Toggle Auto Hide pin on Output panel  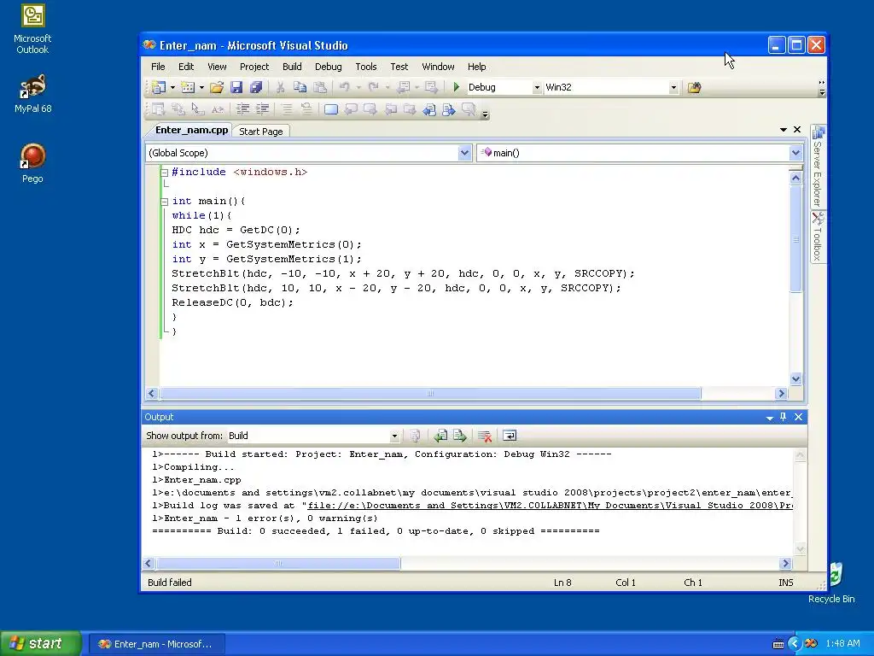coord(784,417)
